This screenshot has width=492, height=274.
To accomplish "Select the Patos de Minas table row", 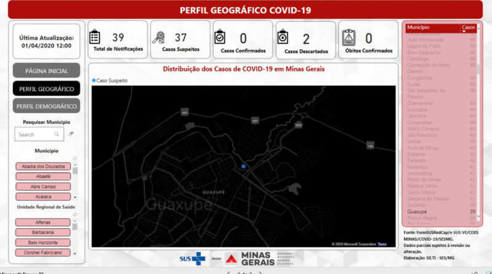I will point(441,179).
